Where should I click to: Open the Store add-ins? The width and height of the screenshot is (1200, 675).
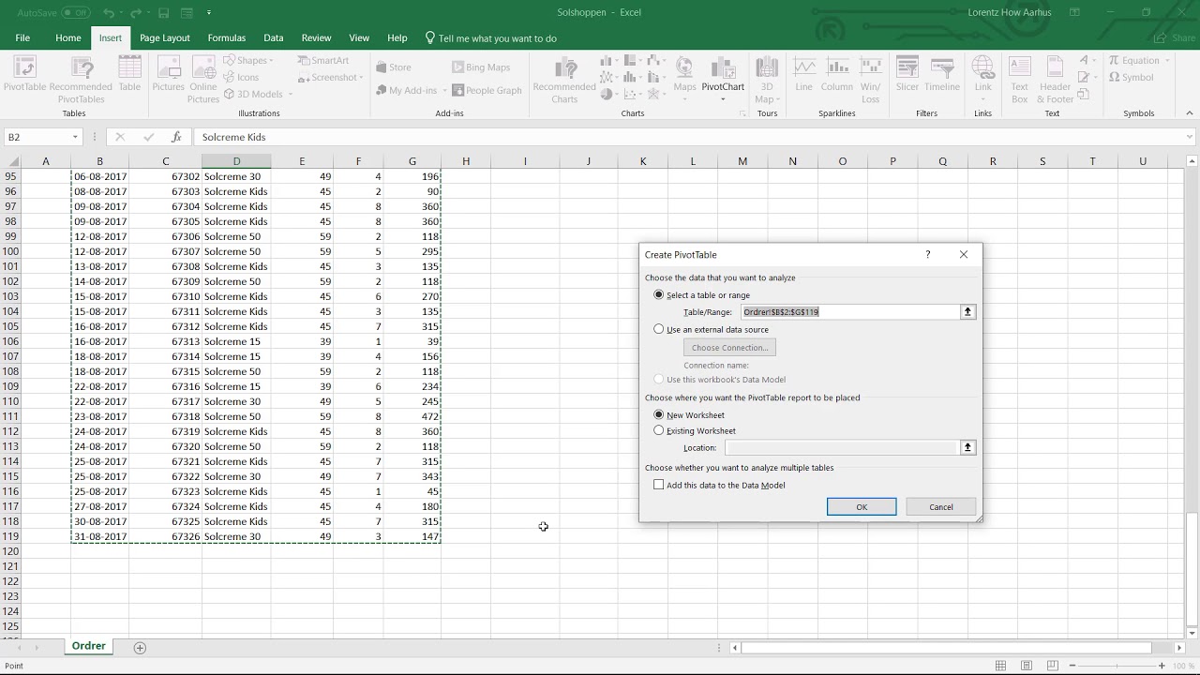pos(393,67)
